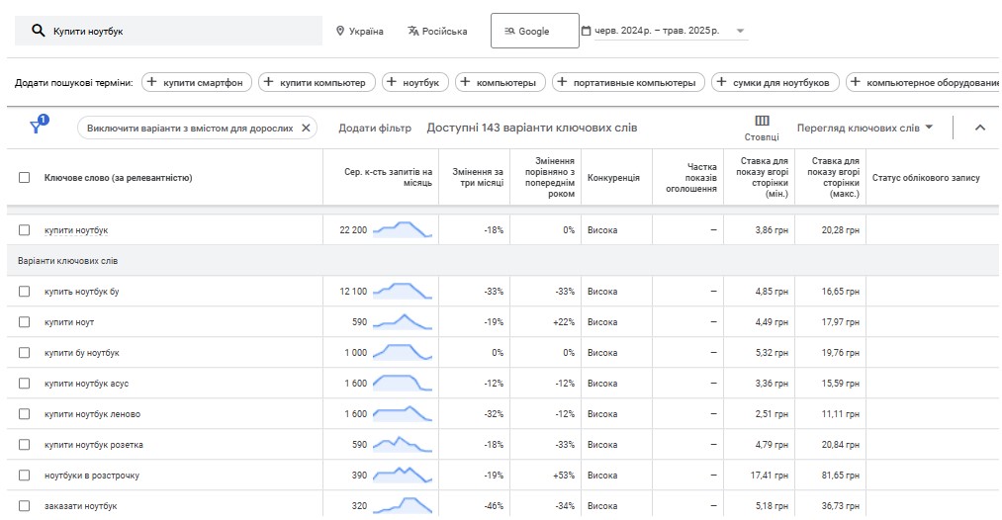Viewport: 1002px width, 520px height.
Task: Check the box for купити бу ноутбук
Action: [25, 353]
